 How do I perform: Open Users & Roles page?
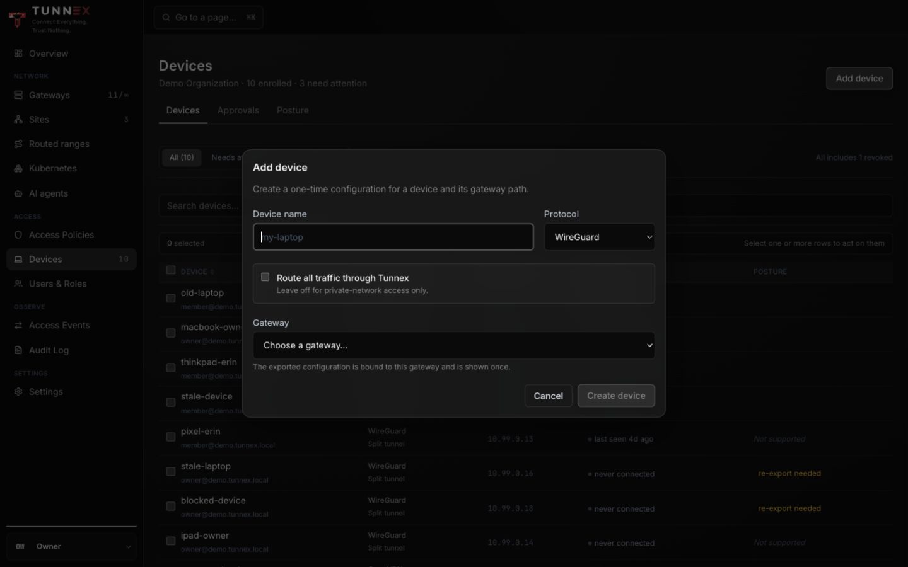(x=71, y=283)
